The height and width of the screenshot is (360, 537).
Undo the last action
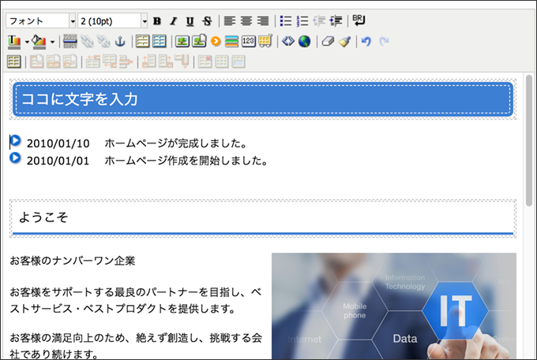tap(366, 41)
